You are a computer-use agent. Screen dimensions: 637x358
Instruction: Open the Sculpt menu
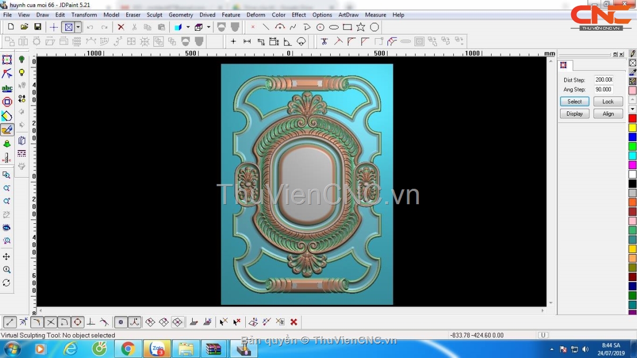point(154,15)
